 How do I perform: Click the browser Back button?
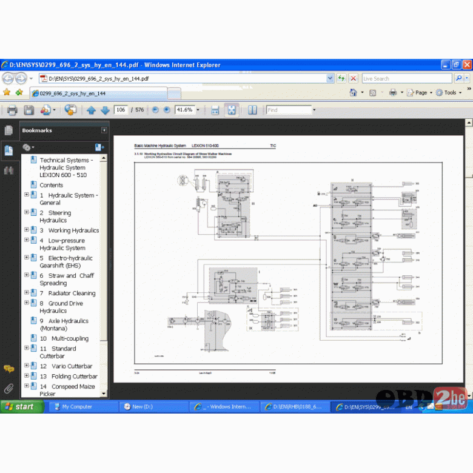(8, 79)
